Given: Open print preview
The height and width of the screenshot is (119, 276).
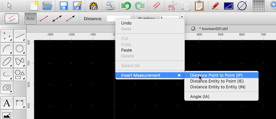Looking at the screenshot, I should click(x=110, y=5).
